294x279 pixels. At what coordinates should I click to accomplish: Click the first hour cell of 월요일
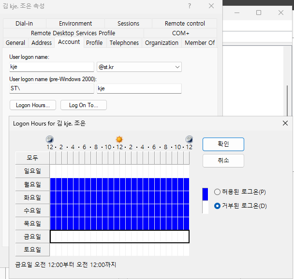point(53,184)
